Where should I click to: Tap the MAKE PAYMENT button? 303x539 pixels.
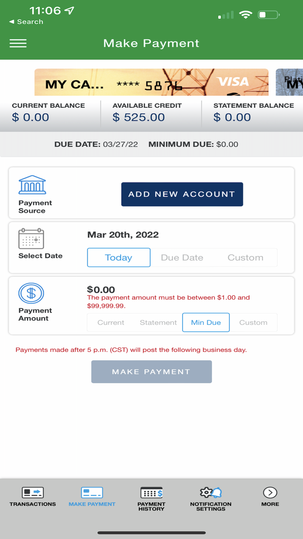151,371
